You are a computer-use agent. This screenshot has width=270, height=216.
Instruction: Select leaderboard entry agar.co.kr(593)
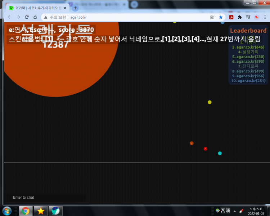pos(248,62)
